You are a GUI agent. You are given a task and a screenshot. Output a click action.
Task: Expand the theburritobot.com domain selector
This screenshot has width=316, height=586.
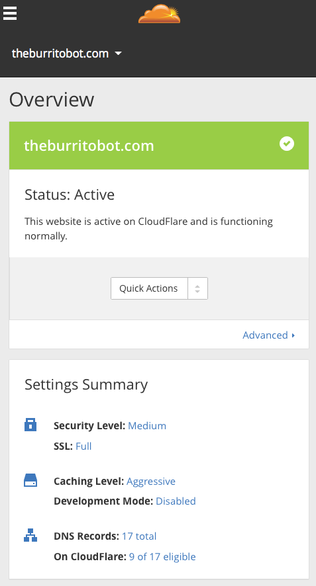(67, 54)
